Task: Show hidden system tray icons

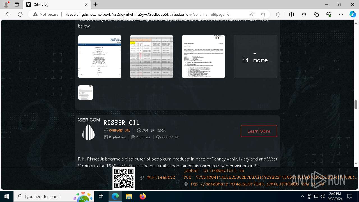Action: click(302, 196)
